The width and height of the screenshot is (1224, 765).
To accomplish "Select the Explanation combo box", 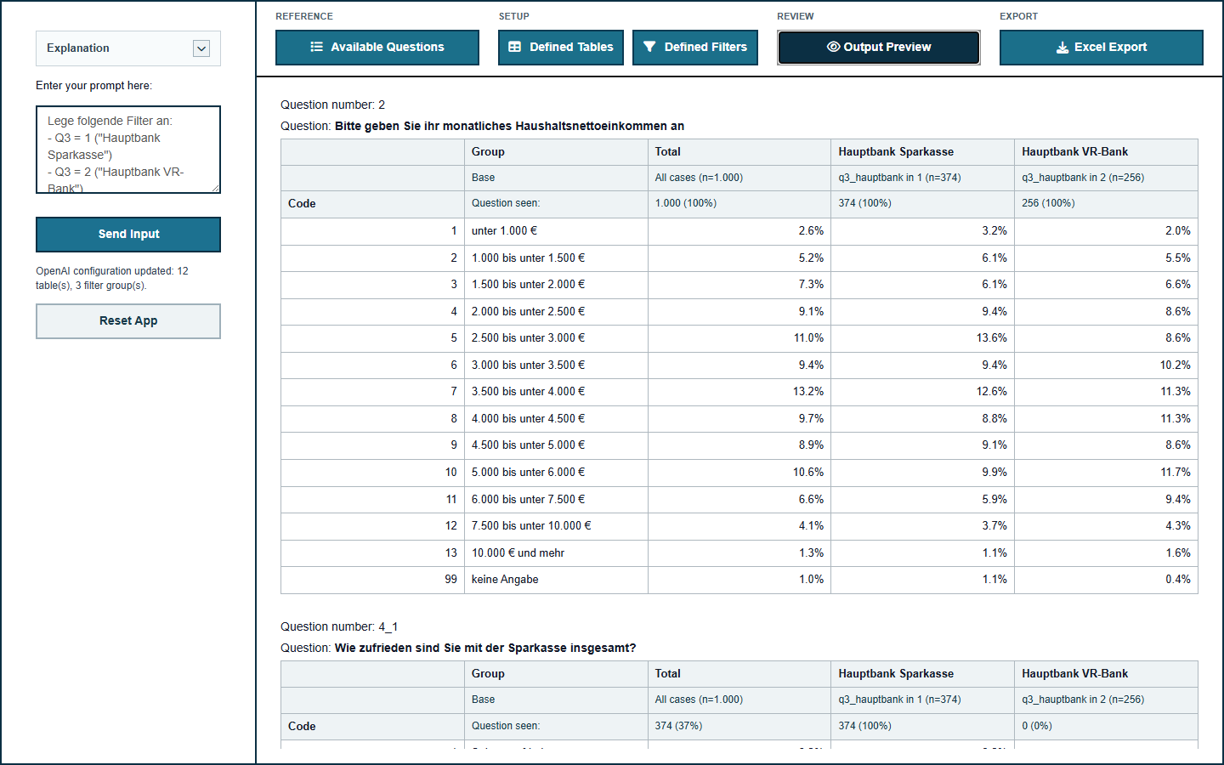I will [x=128, y=48].
